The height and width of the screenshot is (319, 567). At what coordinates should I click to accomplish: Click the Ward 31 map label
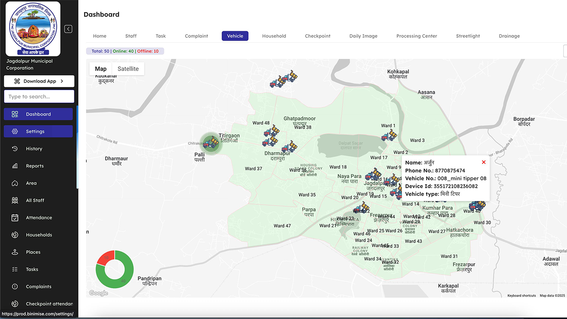(x=449, y=256)
